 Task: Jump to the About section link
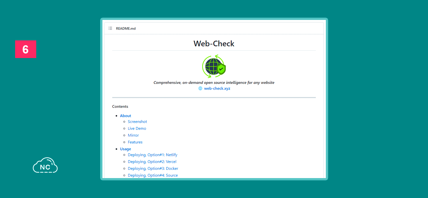[126, 116]
